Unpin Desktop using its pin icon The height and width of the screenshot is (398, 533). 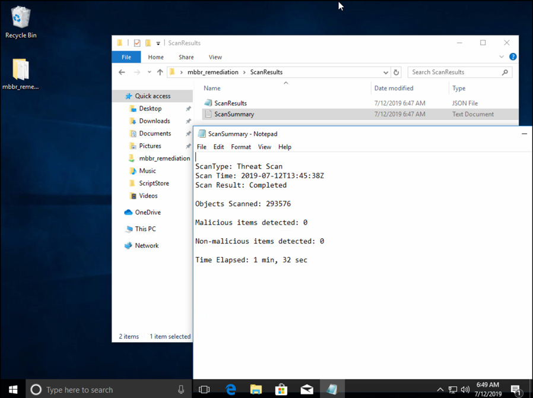188,109
